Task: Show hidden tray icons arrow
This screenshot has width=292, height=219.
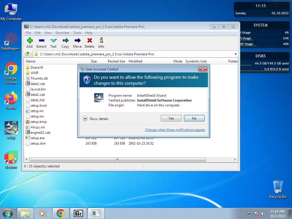Action: [242, 214]
